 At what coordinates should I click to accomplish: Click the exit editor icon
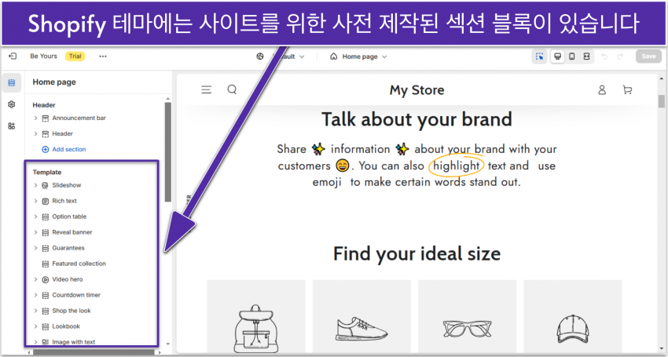coord(12,56)
